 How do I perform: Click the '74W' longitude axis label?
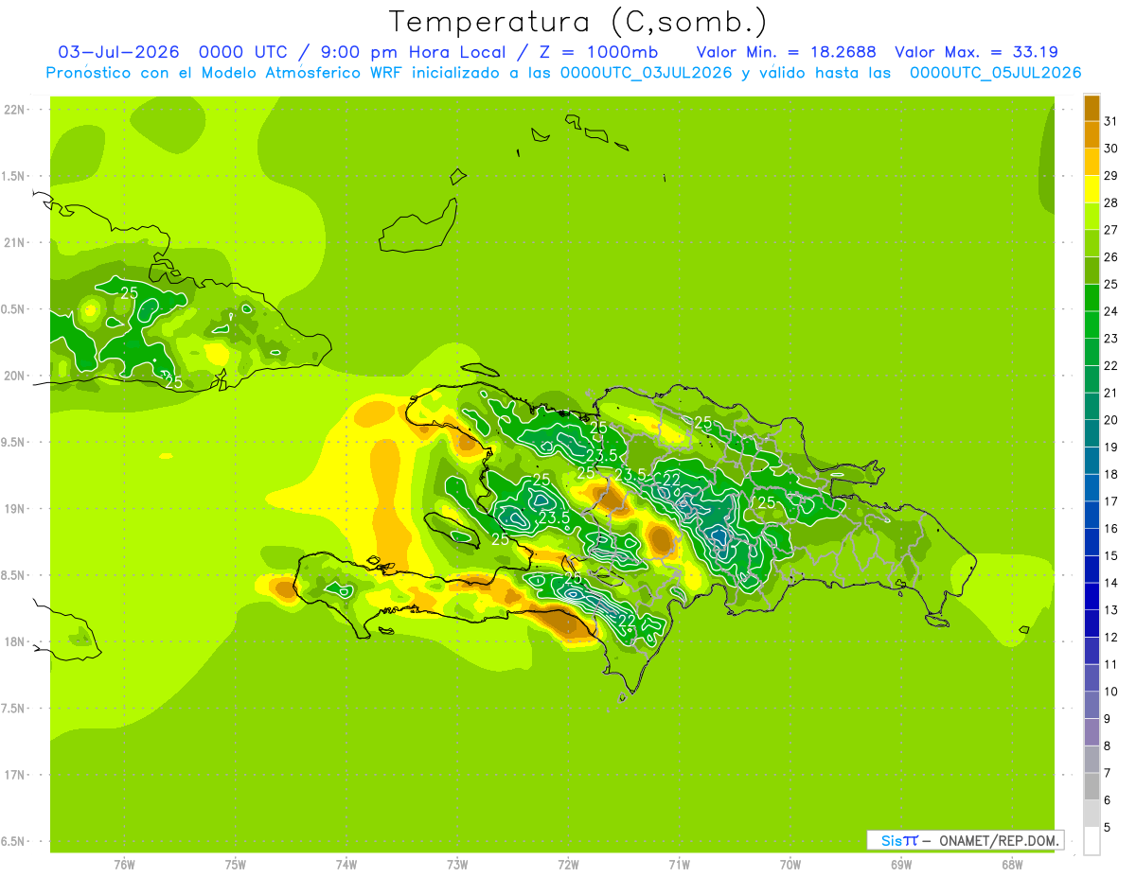(x=346, y=865)
